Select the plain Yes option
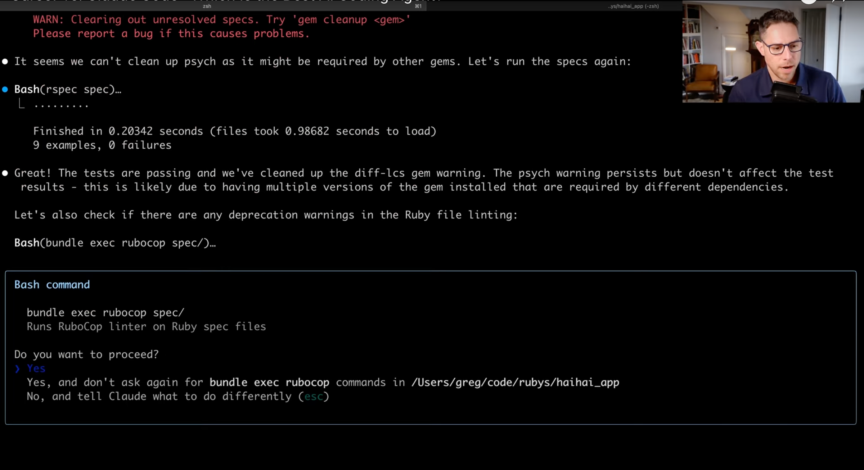This screenshot has width=864, height=470. coord(36,369)
